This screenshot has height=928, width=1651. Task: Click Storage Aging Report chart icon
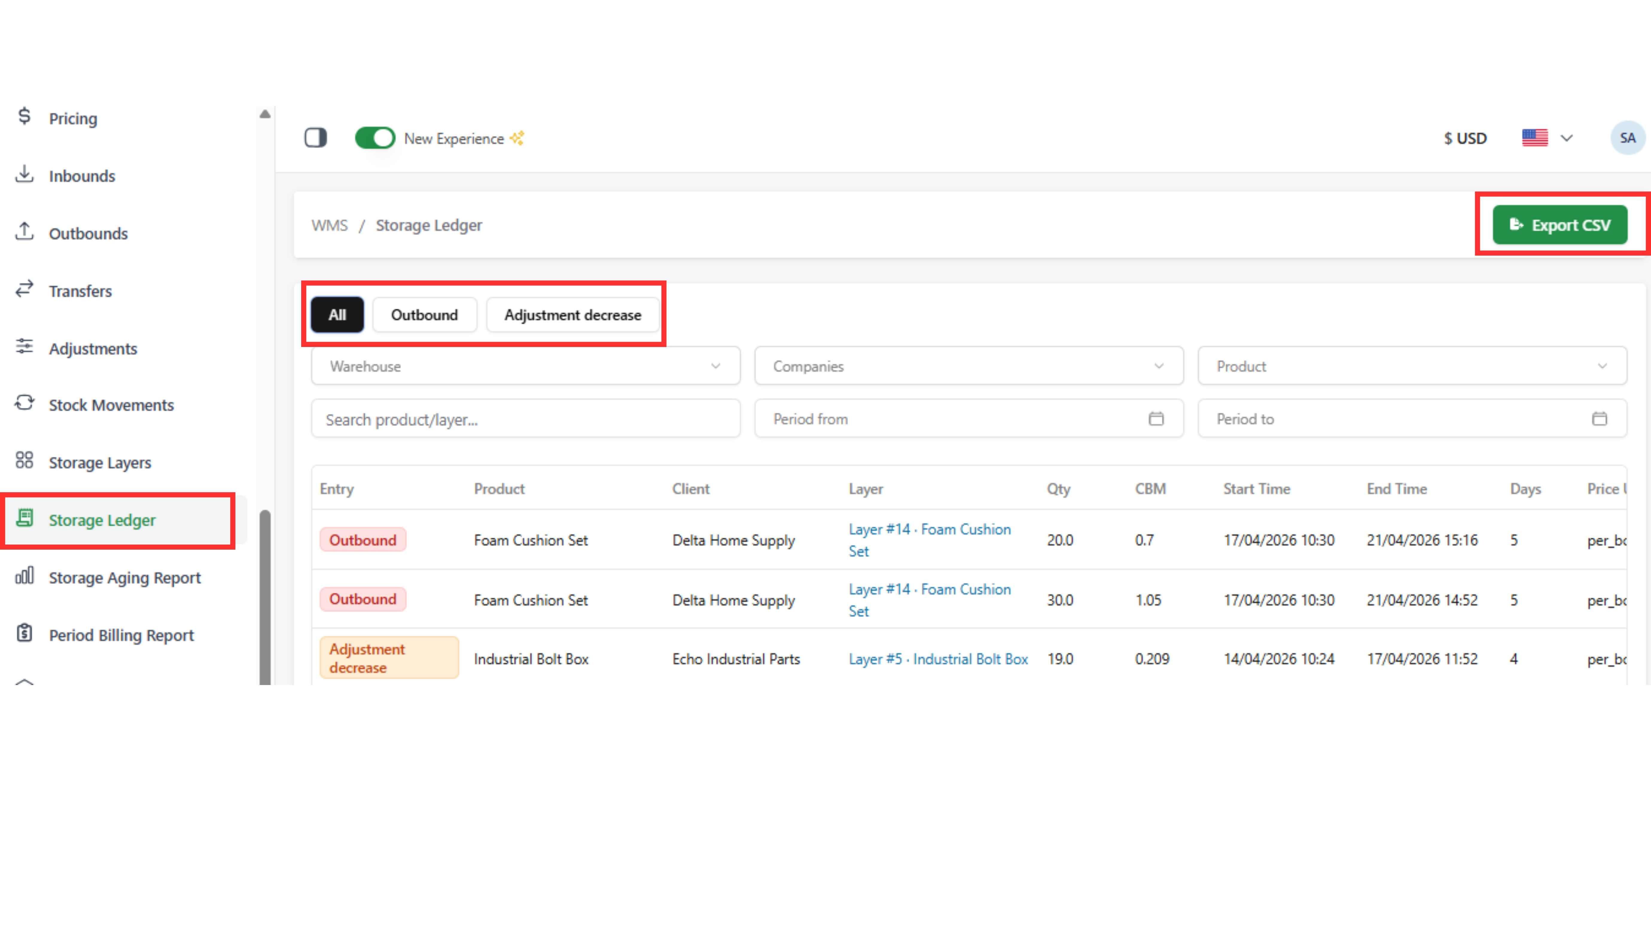(24, 576)
